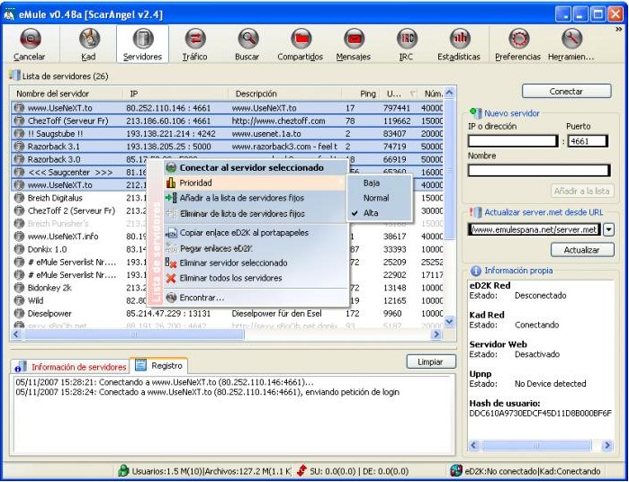Focus the Nombre input field

[x=539, y=171]
